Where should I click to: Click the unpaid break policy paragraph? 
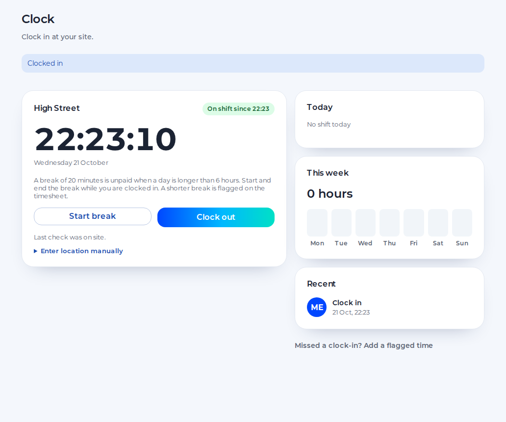152,188
